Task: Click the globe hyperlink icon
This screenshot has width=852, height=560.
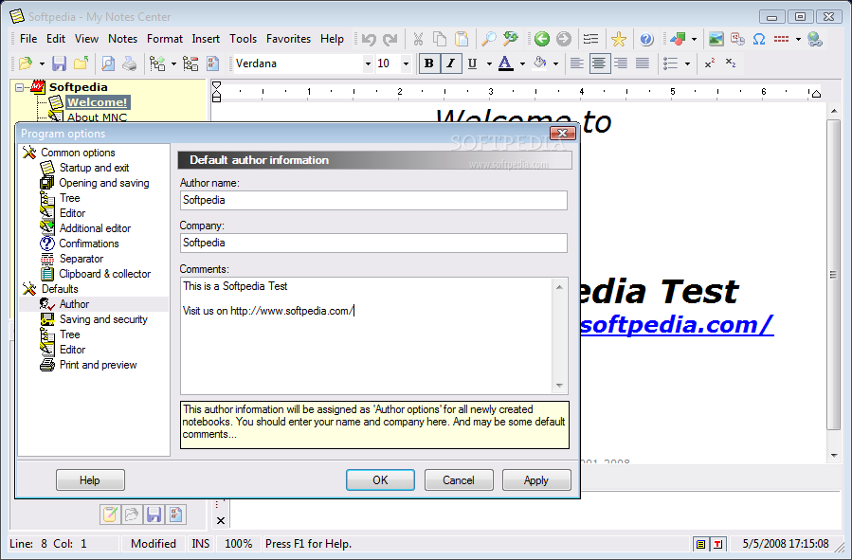Action: (814, 39)
